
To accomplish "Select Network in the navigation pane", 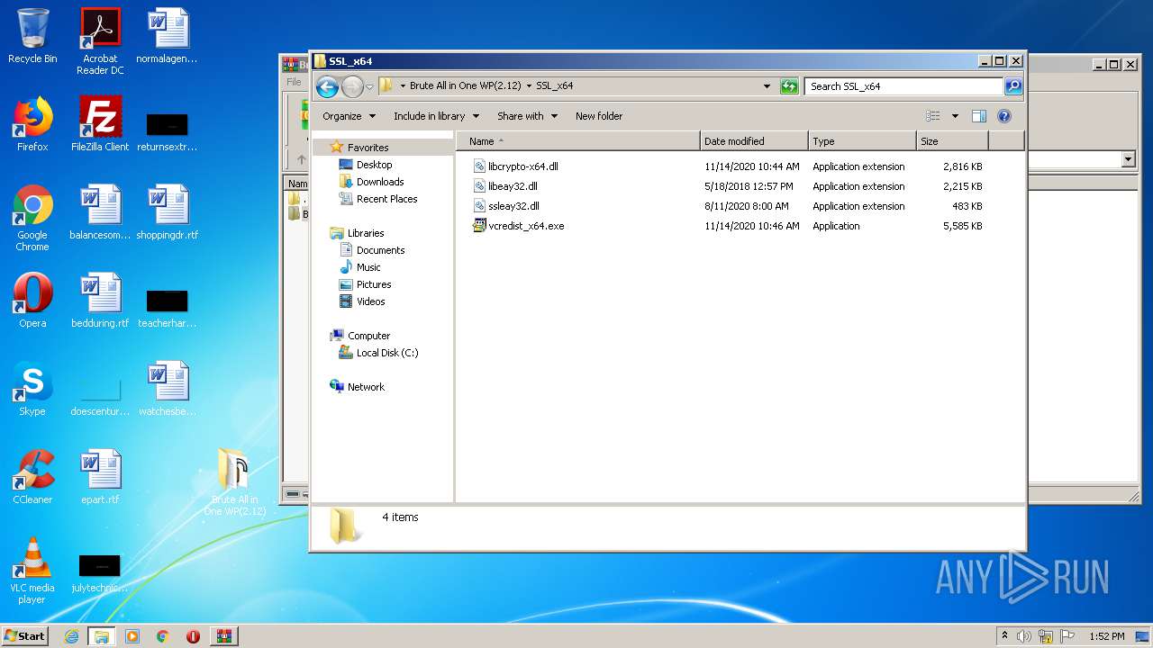I will tap(366, 387).
